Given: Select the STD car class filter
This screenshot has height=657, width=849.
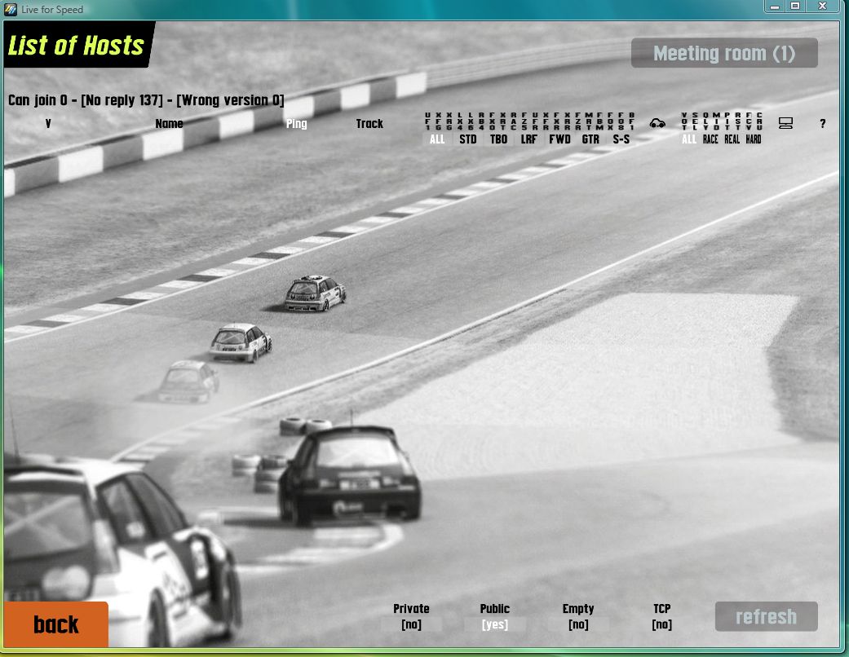Looking at the screenshot, I should (468, 139).
